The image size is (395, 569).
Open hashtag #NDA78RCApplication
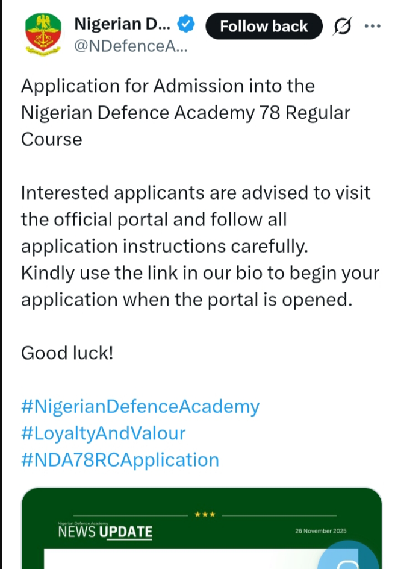120,460
